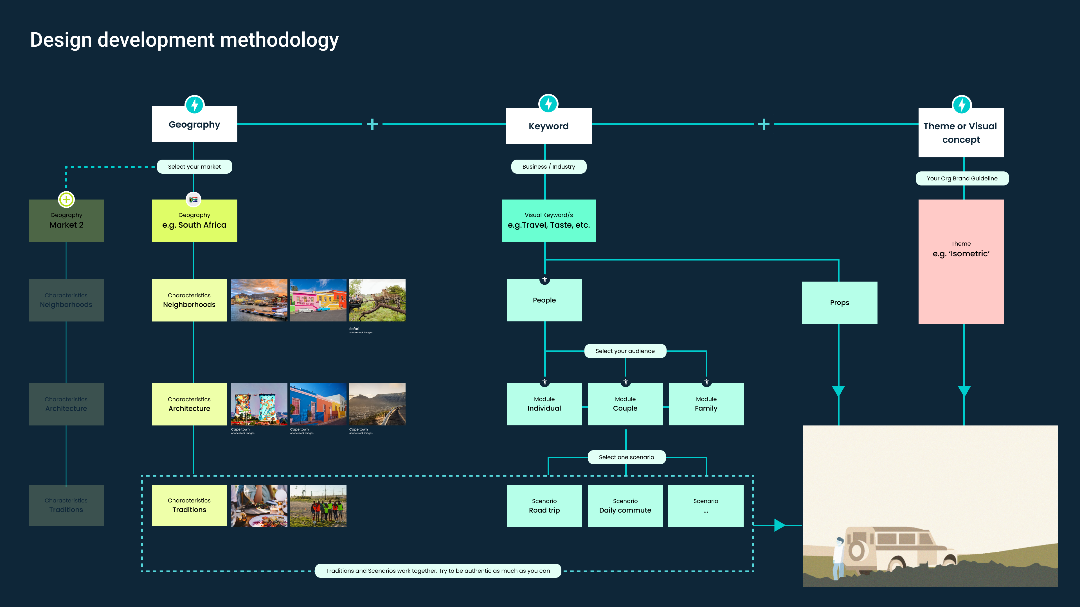1080x607 pixels.
Task: Select the Module Individual box
Action: pos(544,404)
